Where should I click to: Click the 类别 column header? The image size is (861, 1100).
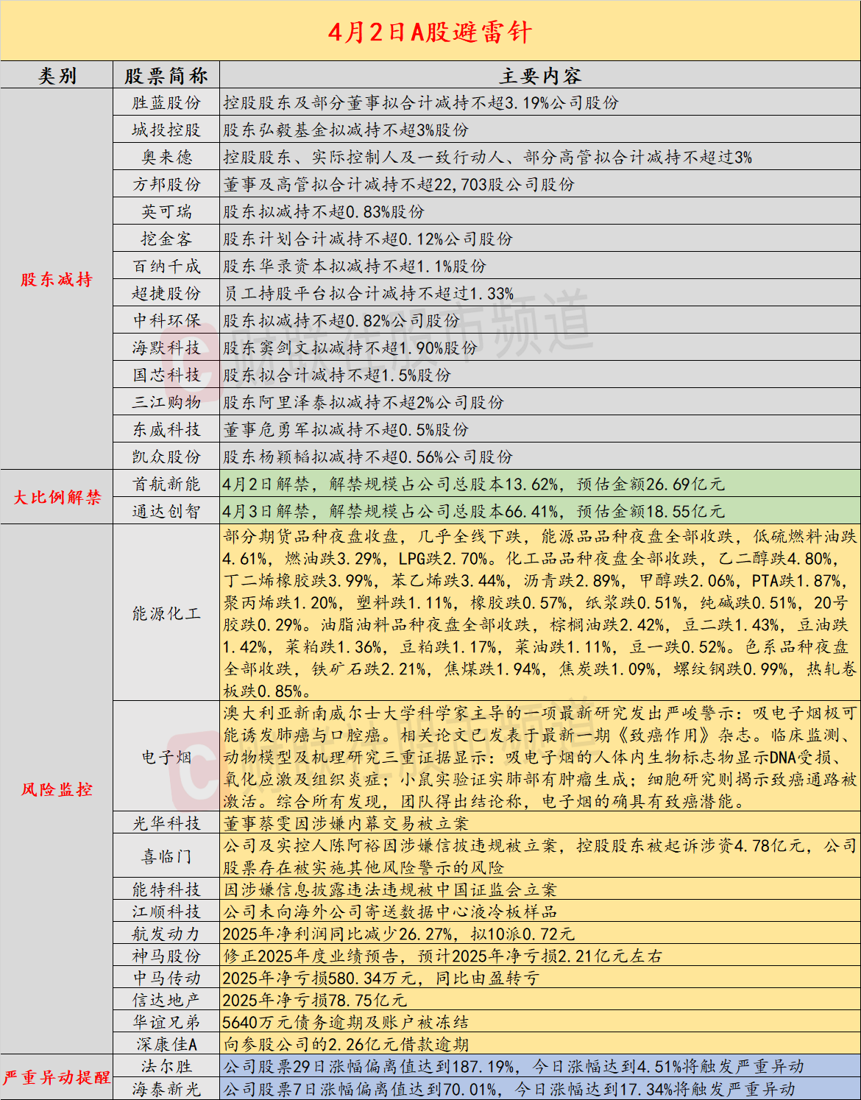tap(57, 76)
